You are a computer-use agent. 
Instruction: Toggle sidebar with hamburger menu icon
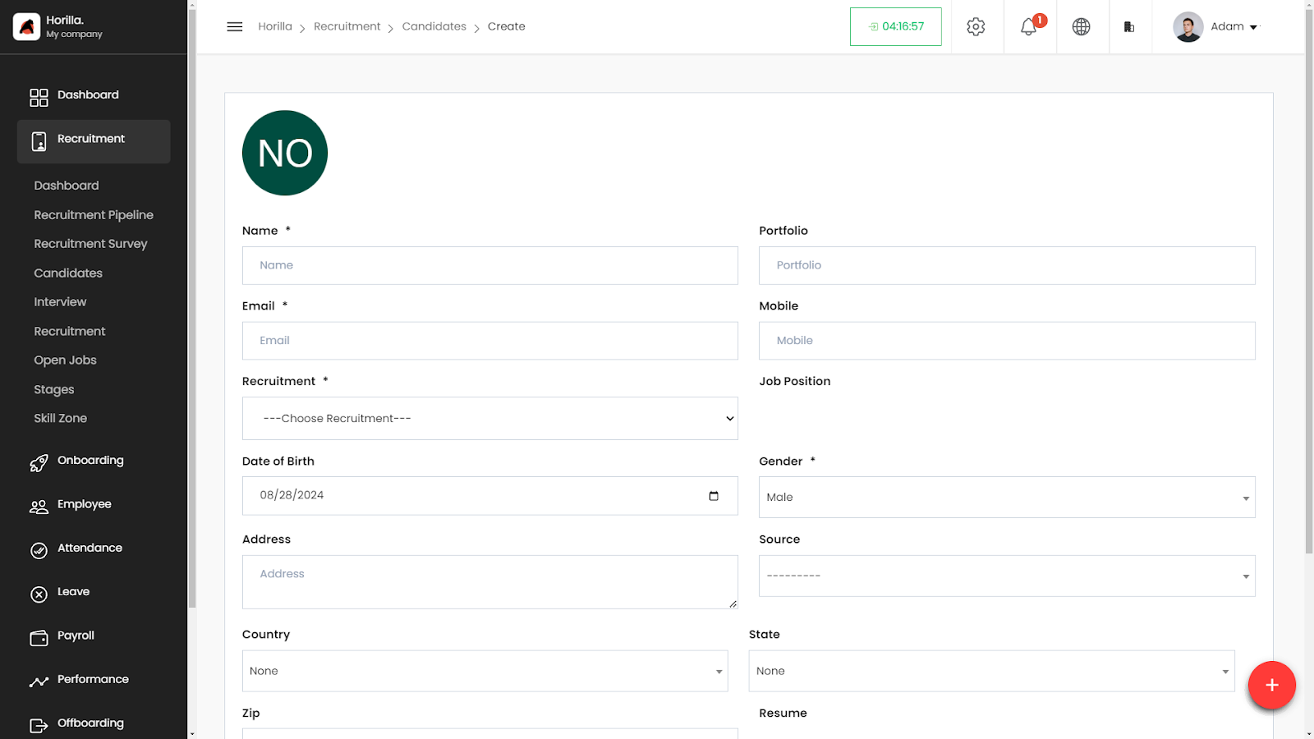pyautogui.click(x=235, y=27)
